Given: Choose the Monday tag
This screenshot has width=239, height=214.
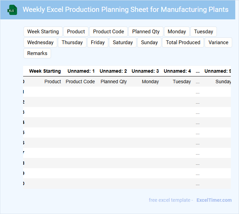Looking at the screenshot, I should pyautogui.click(x=177, y=32).
